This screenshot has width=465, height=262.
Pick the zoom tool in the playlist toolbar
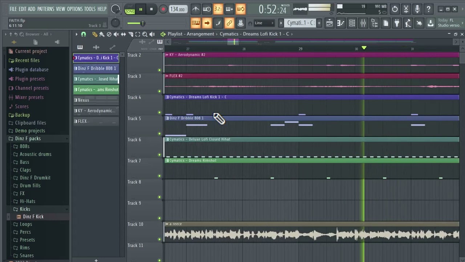click(x=145, y=34)
